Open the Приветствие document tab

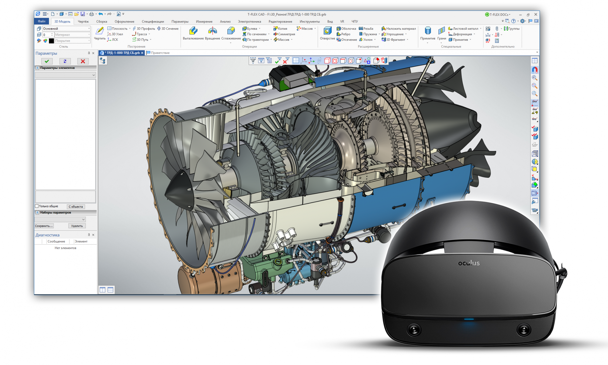(160, 53)
